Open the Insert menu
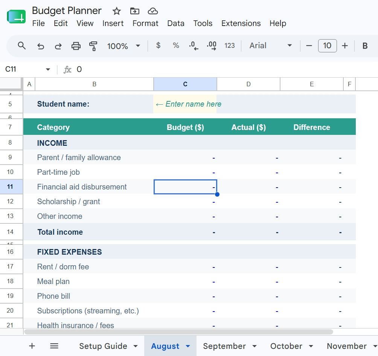This screenshot has width=378, height=356. [x=113, y=23]
